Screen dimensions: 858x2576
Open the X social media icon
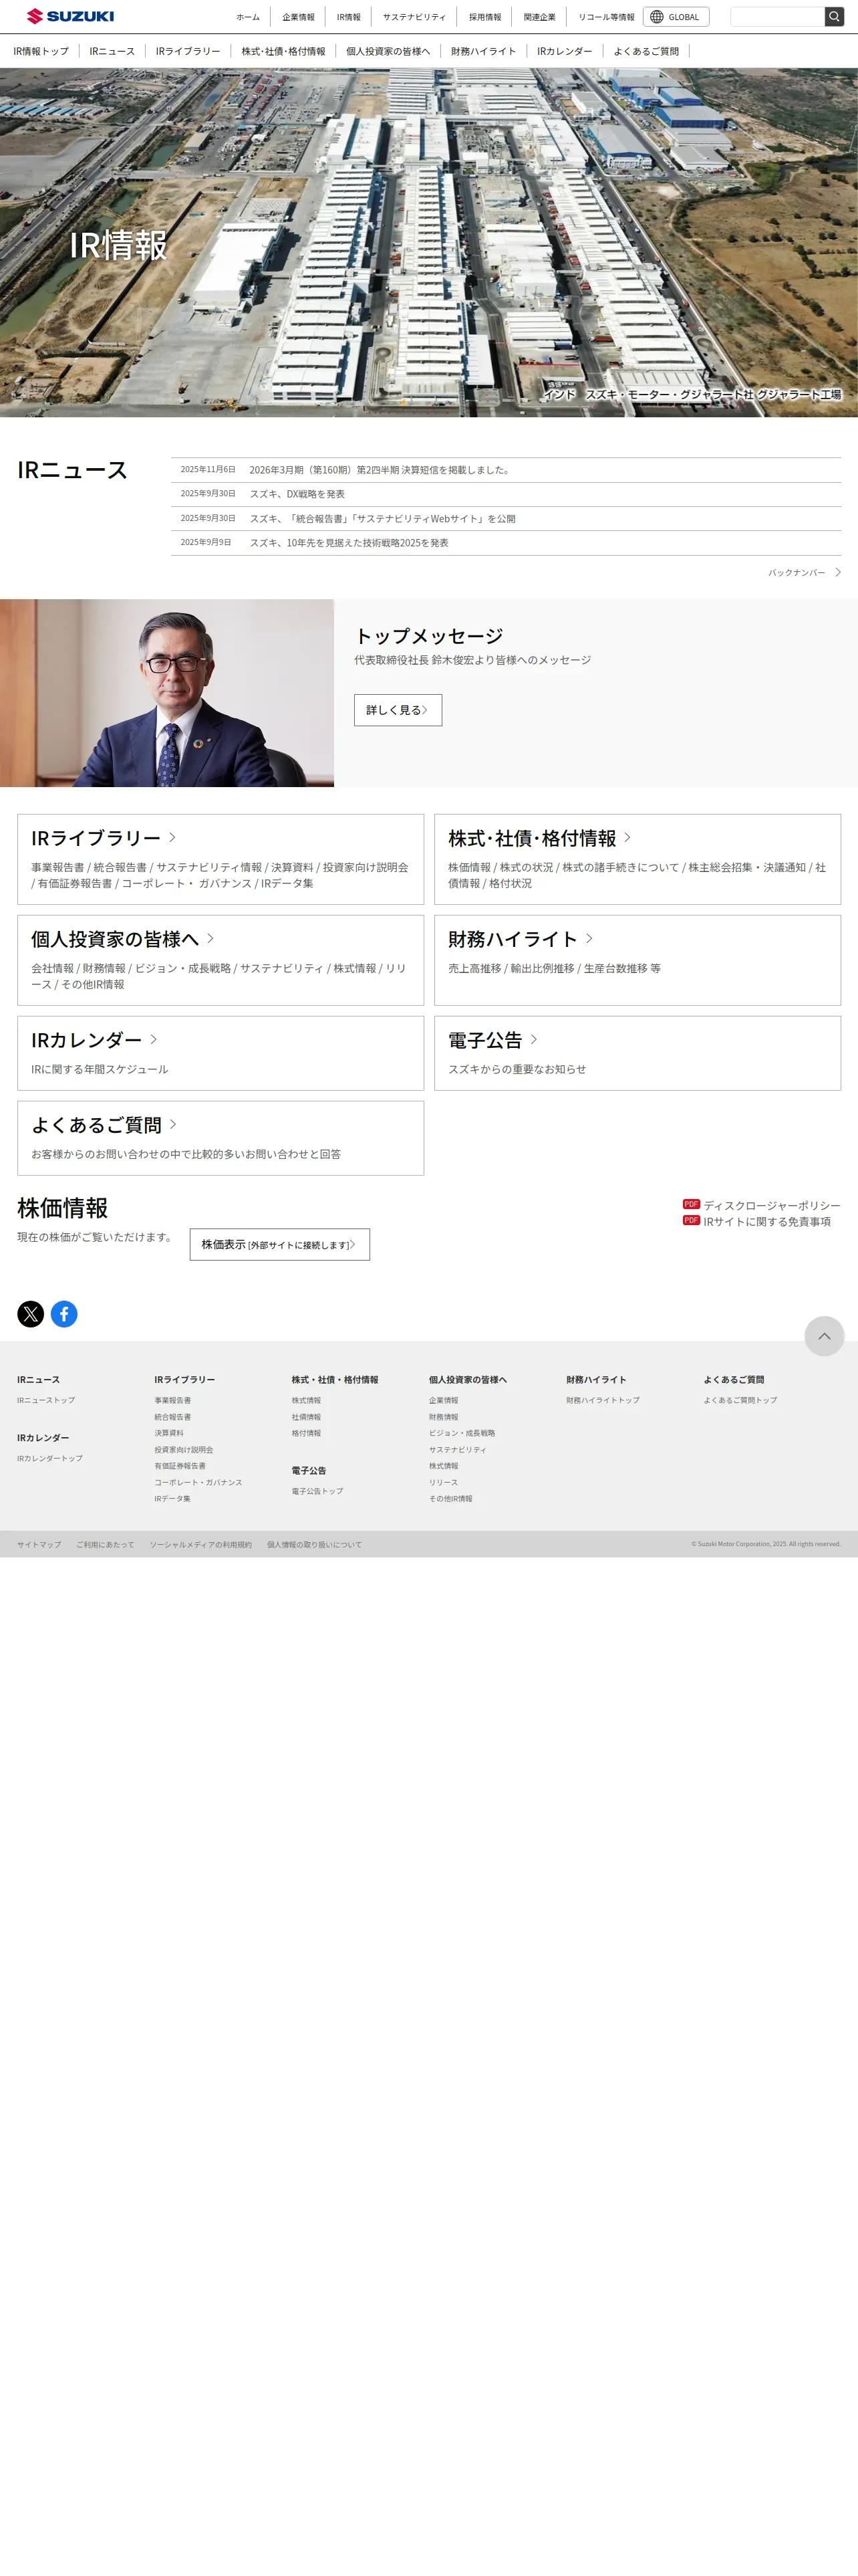31,1314
